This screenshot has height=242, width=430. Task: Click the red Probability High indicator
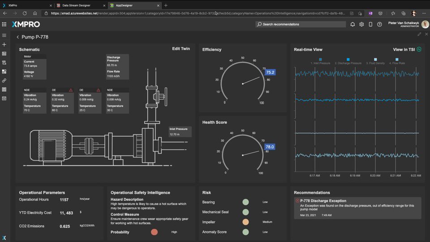(154, 232)
